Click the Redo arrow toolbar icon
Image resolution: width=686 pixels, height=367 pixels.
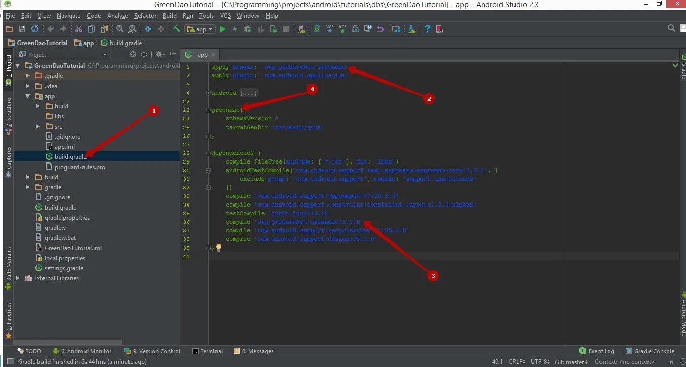tap(63, 29)
